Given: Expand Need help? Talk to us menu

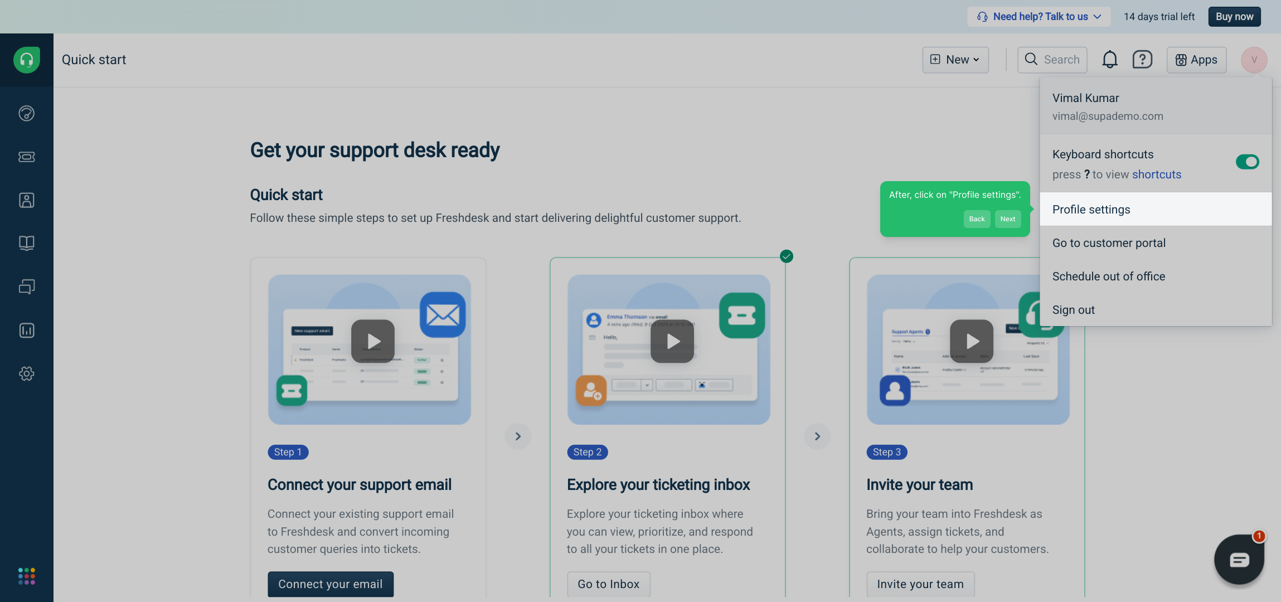Looking at the screenshot, I should (1039, 17).
